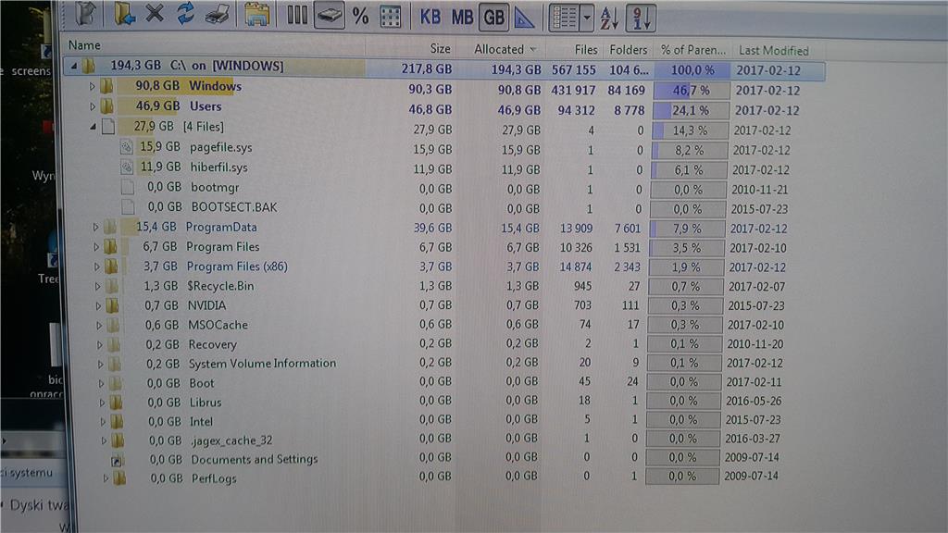Expand the PerfLogs folder node
Image resolution: width=948 pixels, height=533 pixels.
(x=106, y=478)
